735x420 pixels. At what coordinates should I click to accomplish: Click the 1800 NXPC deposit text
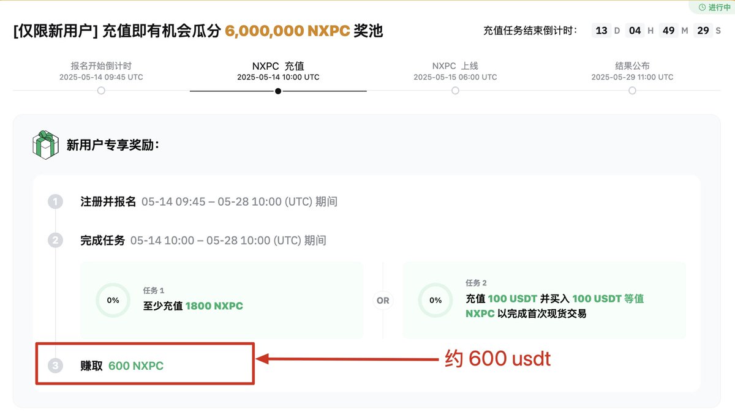pyautogui.click(x=214, y=306)
